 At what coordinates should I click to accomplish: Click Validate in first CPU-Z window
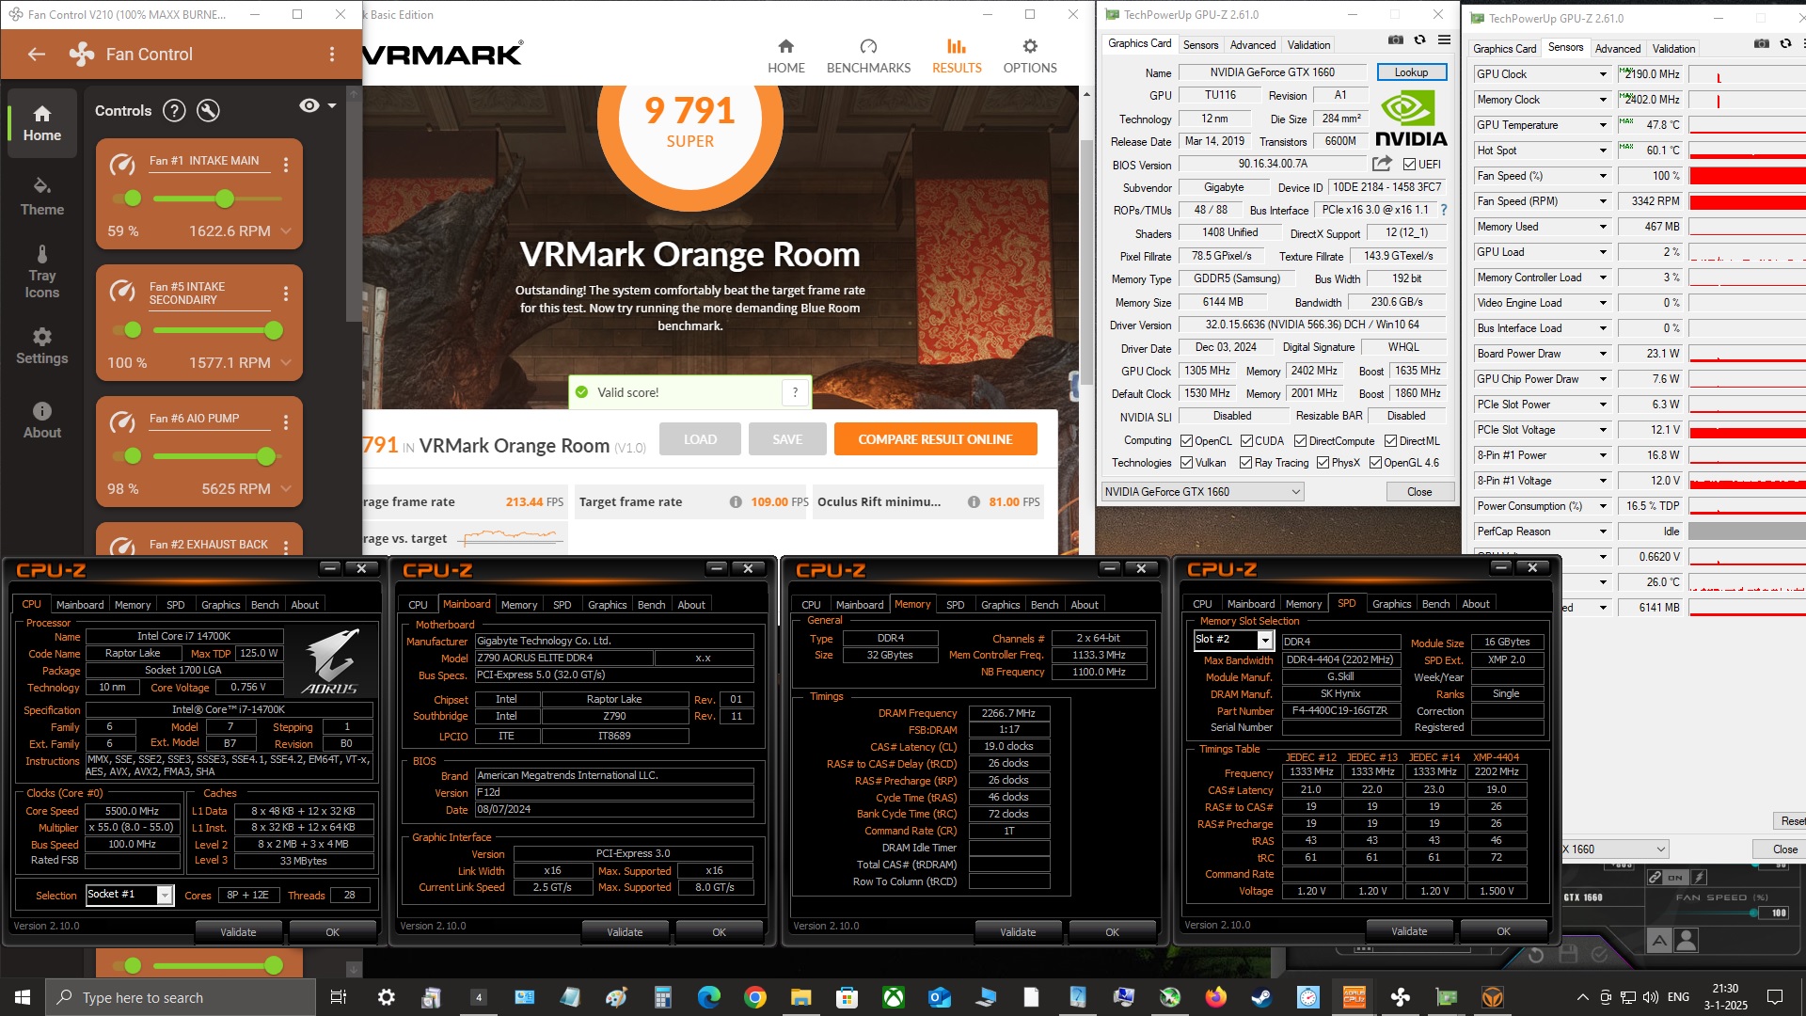point(238,932)
